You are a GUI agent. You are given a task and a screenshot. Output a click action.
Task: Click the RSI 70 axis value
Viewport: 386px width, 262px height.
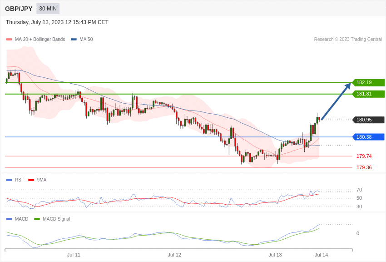[359, 190]
